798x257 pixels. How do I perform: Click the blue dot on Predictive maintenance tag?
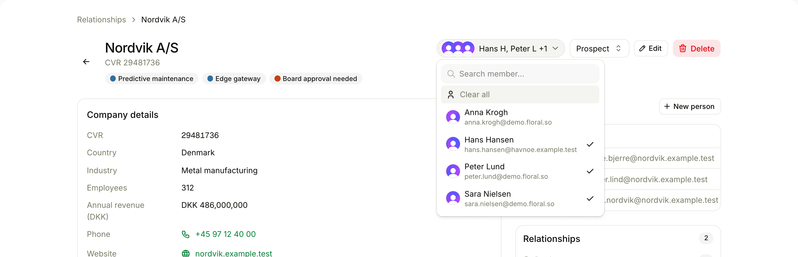click(x=113, y=79)
